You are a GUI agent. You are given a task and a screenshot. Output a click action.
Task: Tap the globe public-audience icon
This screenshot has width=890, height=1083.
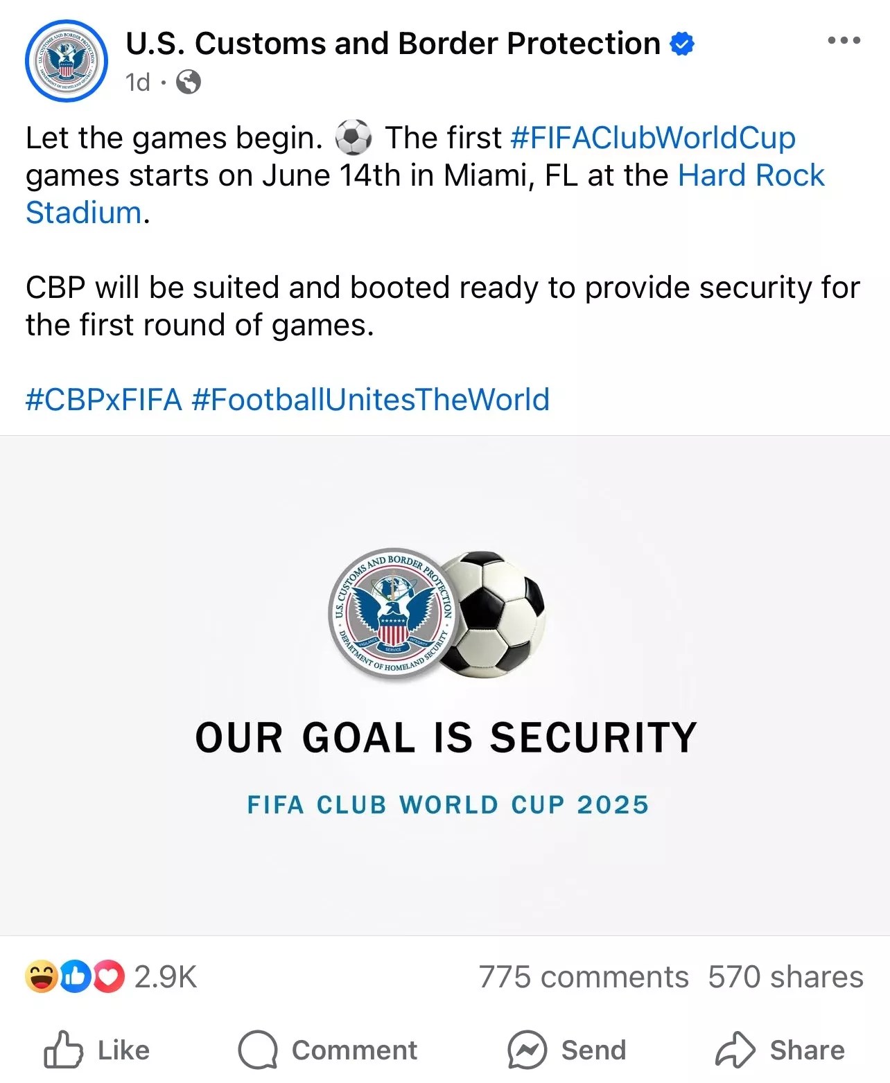pyautogui.click(x=189, y=82)
